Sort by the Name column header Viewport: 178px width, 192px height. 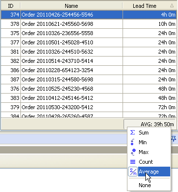pyautogui.click(x=71, y=6)
